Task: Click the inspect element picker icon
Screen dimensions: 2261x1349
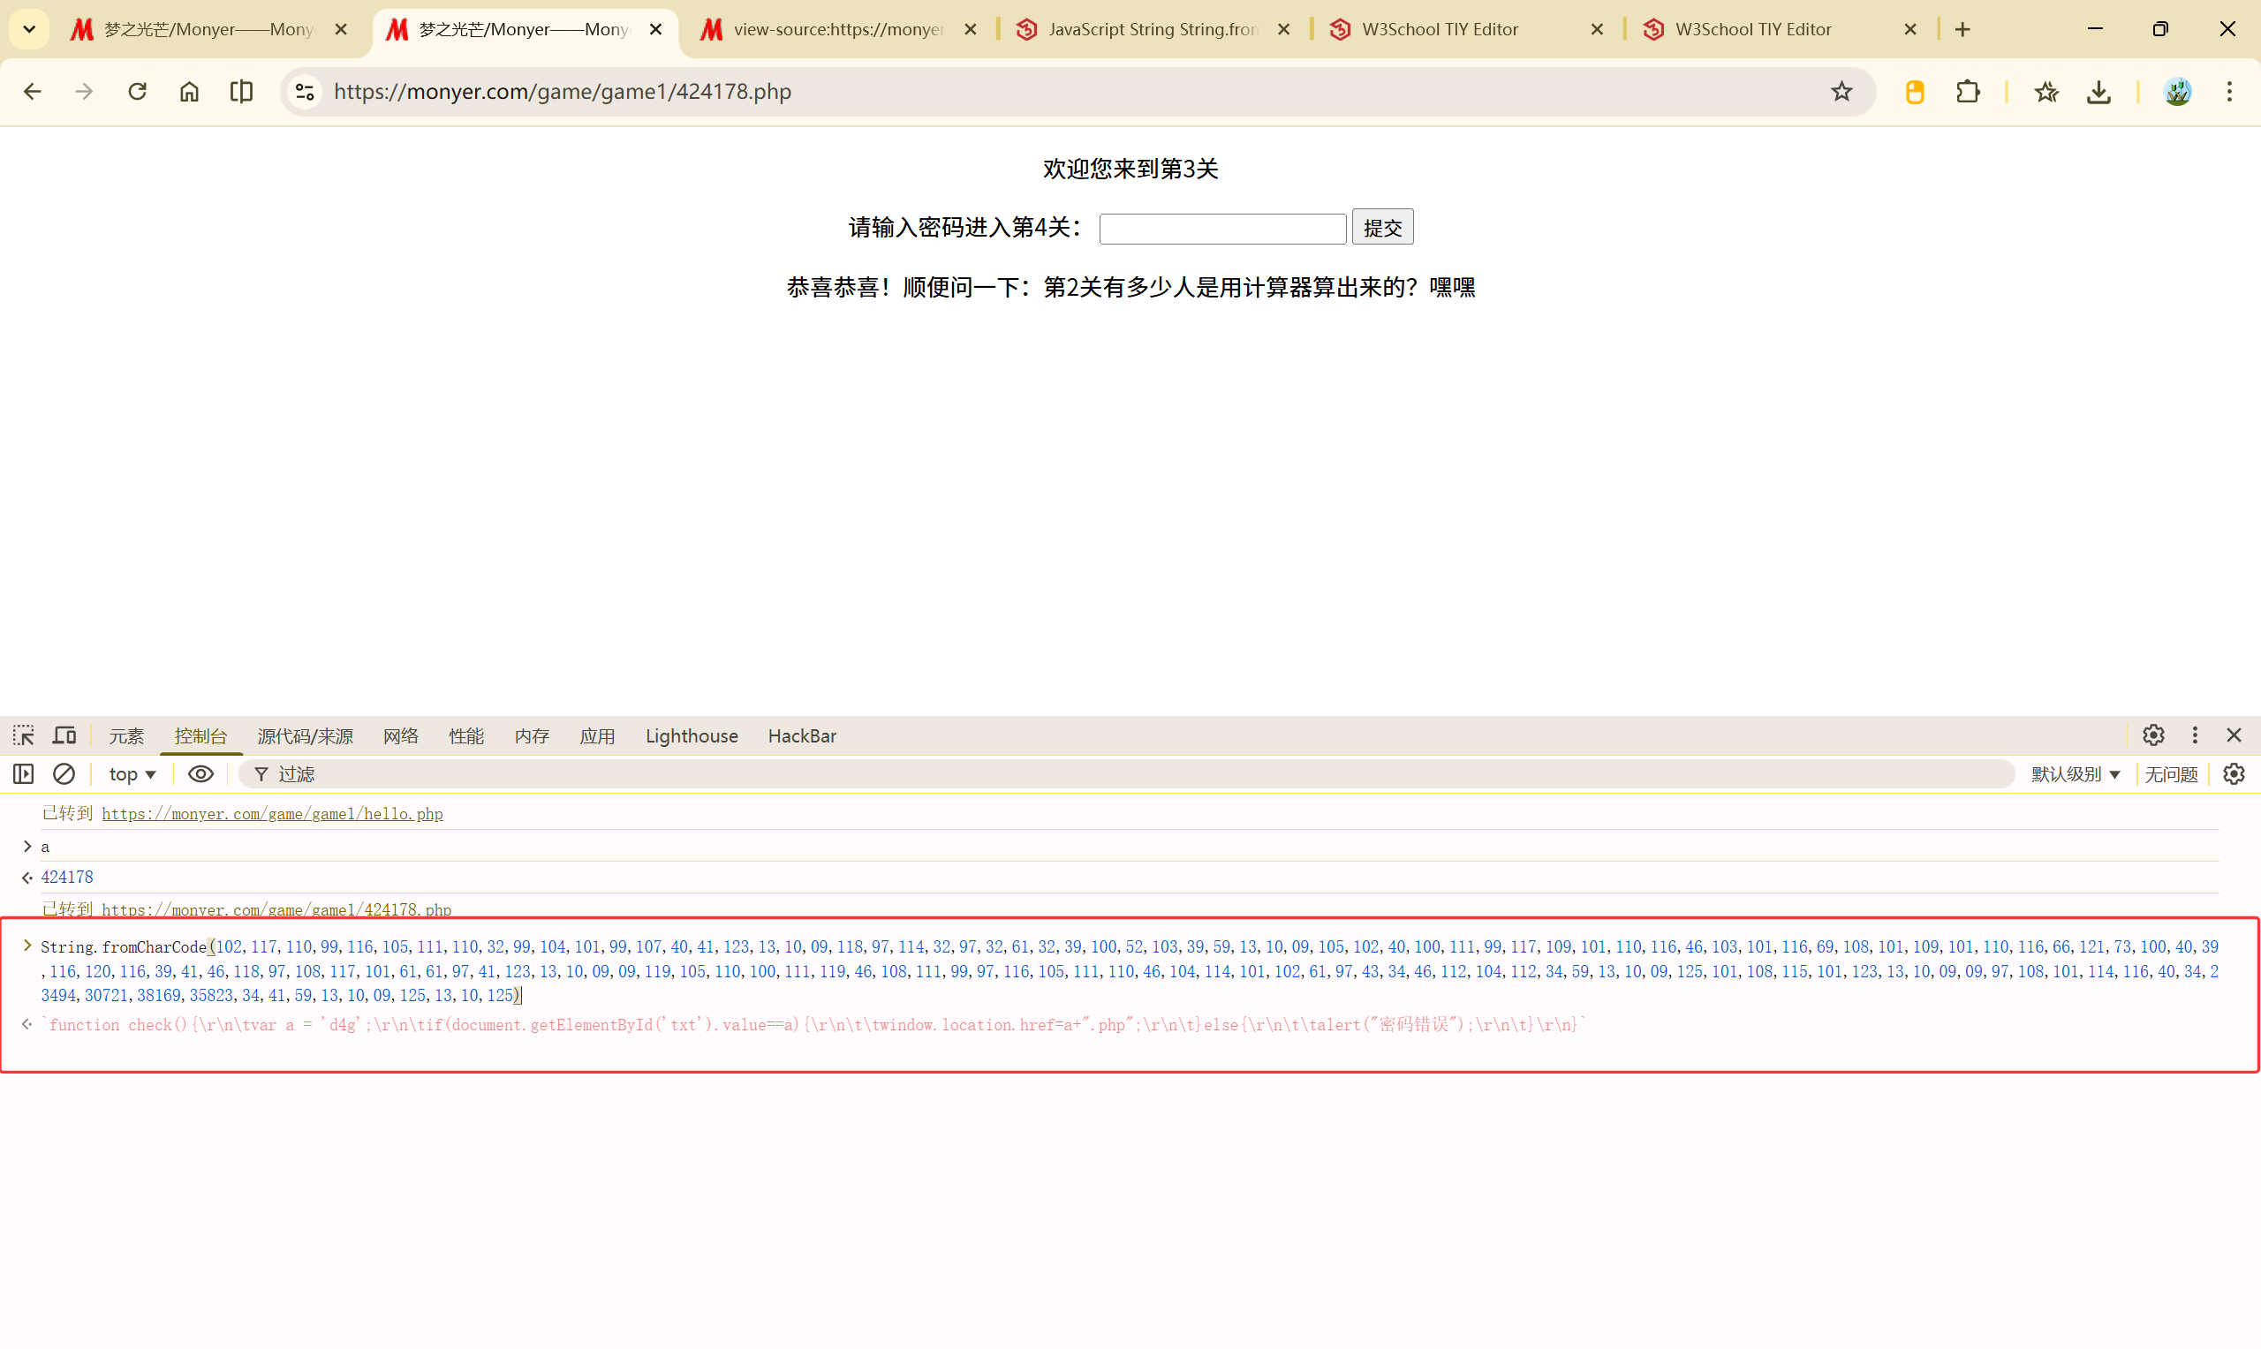Action: 24,735
